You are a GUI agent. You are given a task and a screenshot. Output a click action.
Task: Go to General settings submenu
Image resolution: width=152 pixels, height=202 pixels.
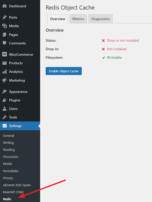click(x=9, y=136)
